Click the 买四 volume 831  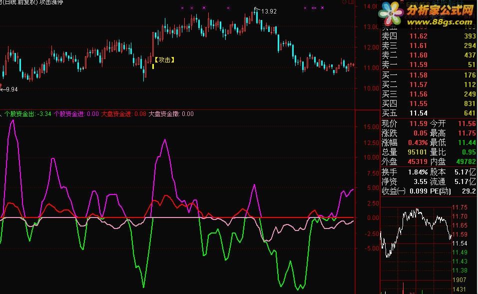pos(470,103)
